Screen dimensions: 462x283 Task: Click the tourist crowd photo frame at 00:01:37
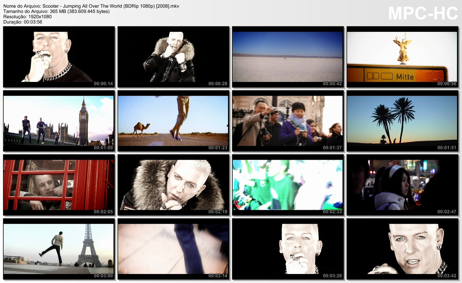point(288,121)
